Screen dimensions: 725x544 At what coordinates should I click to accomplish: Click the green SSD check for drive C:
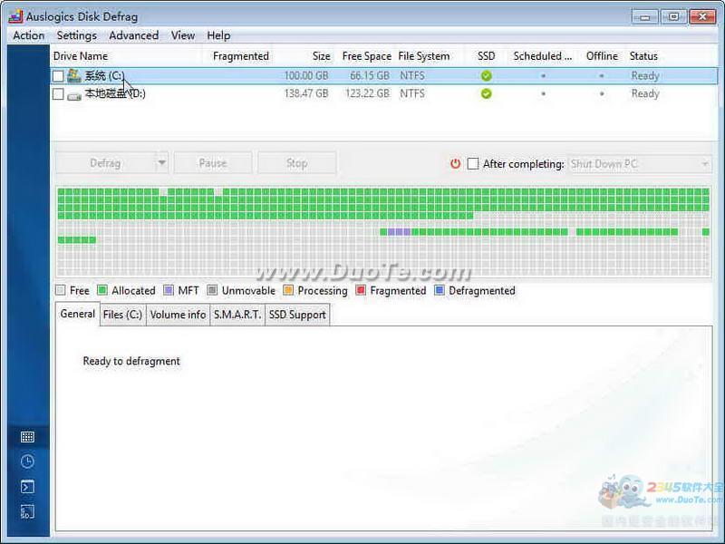[486, 76]
